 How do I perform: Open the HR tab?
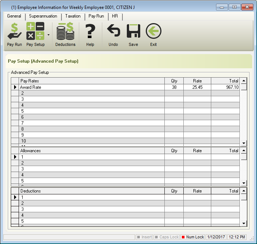click(115, 16)
